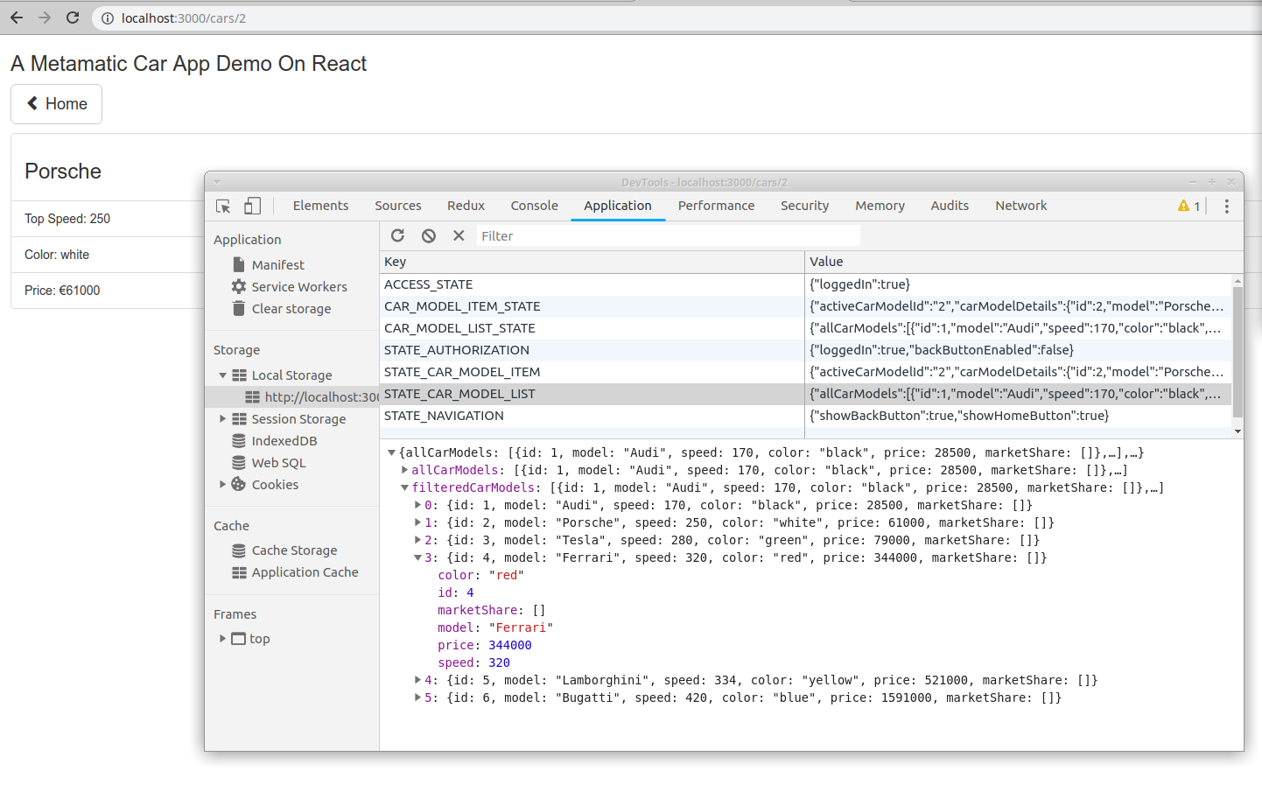Collapse the Local Storage tree node
The height and width of the screenshot is (792, 1262).
pos(223,375)
